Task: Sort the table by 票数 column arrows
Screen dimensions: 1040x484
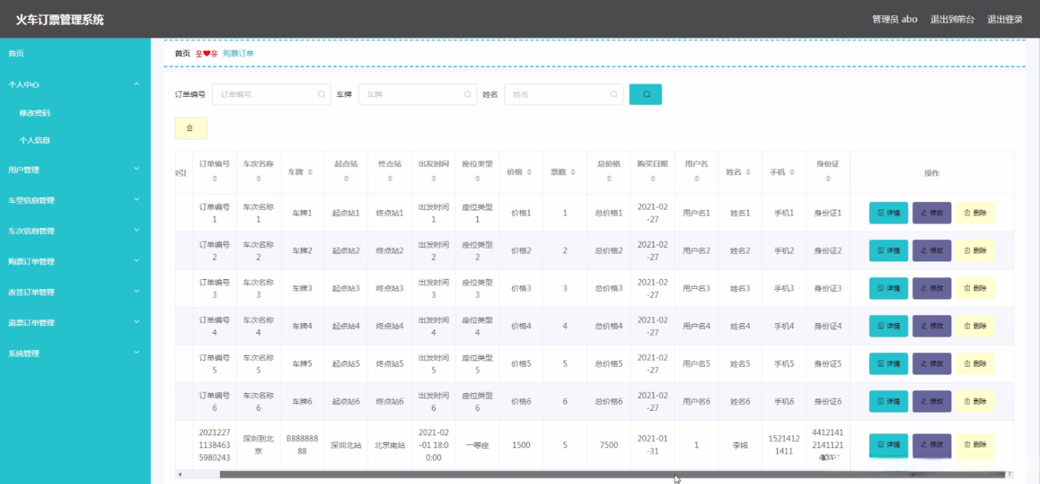Action: coord(573,172)
